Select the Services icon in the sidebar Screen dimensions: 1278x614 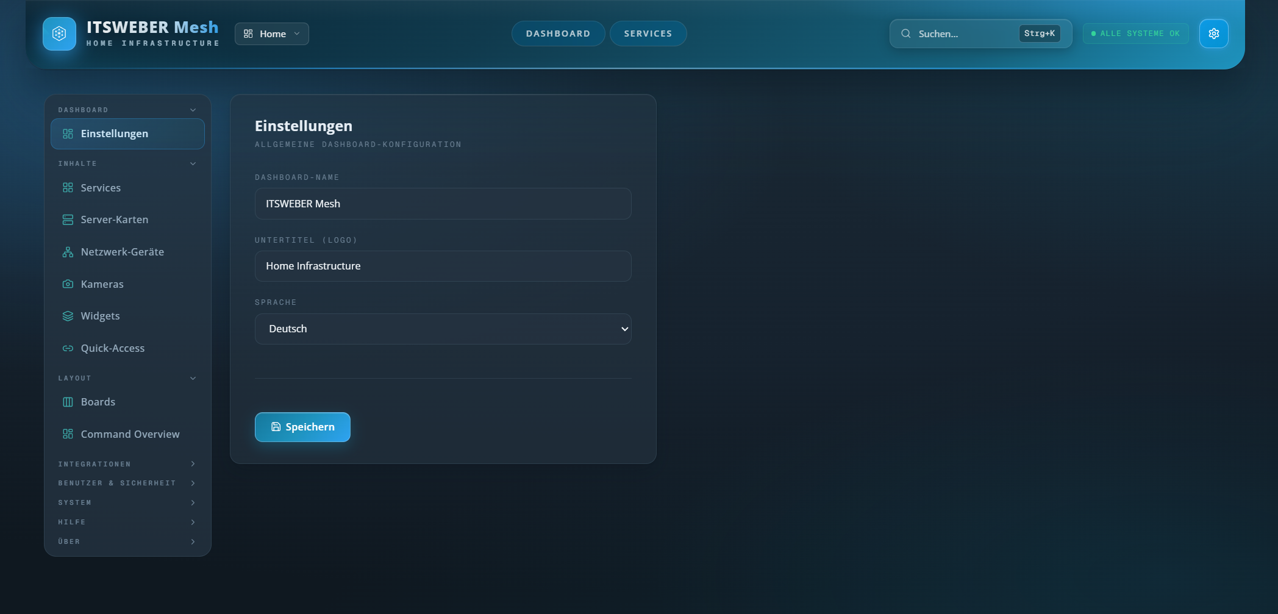67,188
